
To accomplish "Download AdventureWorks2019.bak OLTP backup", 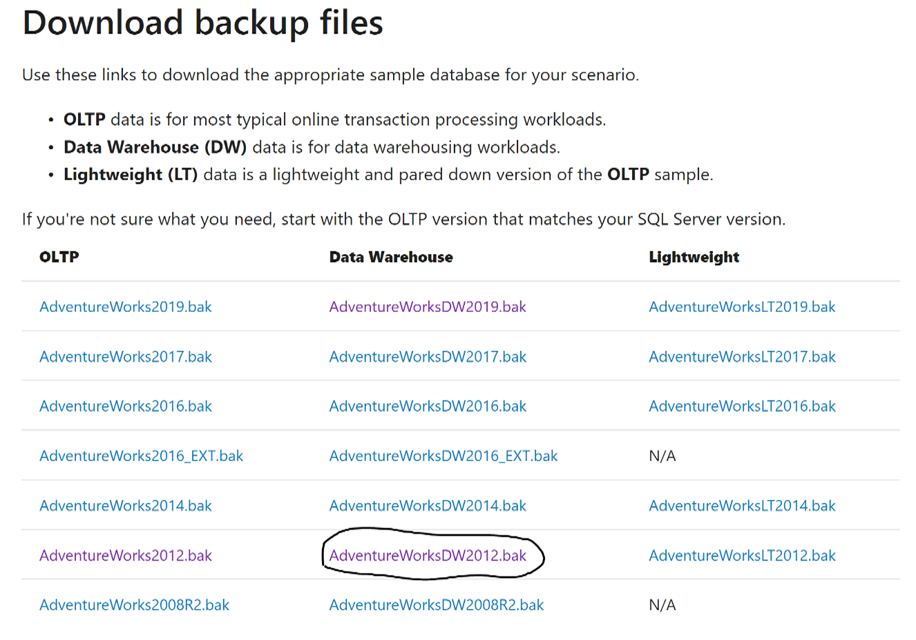I will (125, 307).
